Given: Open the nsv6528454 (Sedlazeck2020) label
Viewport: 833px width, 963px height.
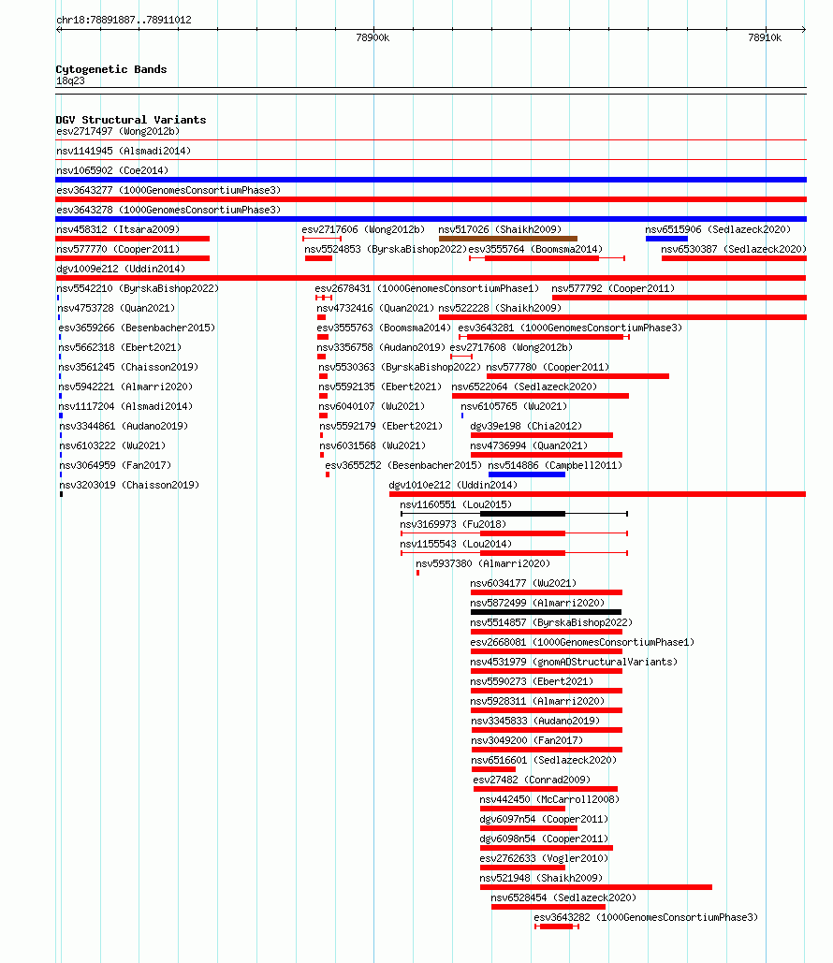Looking at the screenshot, I should (x=563, y=897).
